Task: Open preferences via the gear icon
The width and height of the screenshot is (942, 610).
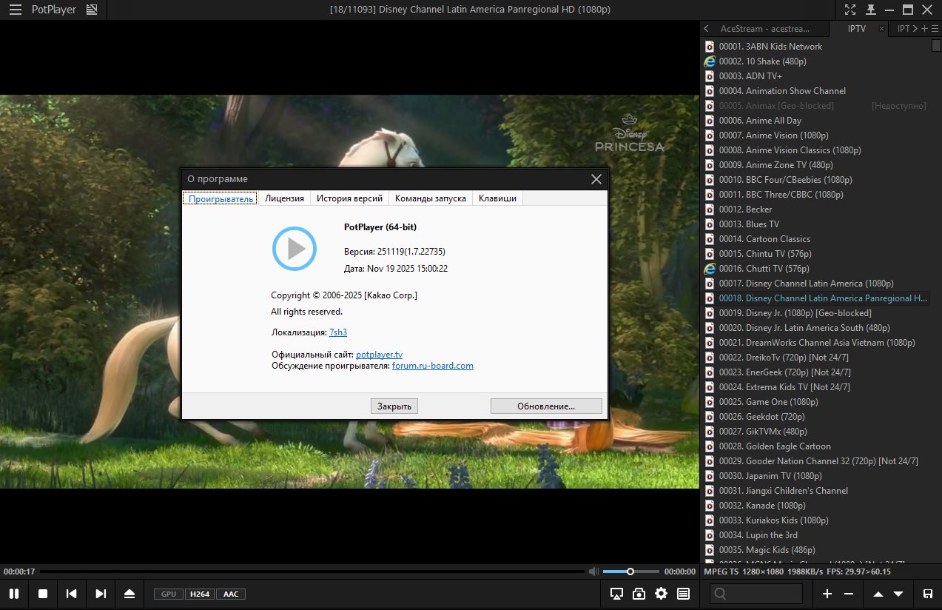Action: coord(661,594)
